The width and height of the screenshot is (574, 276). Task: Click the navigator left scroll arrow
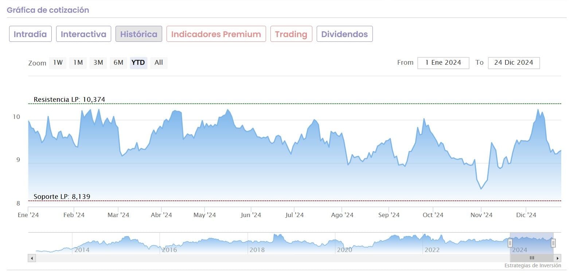coord(32,258)
